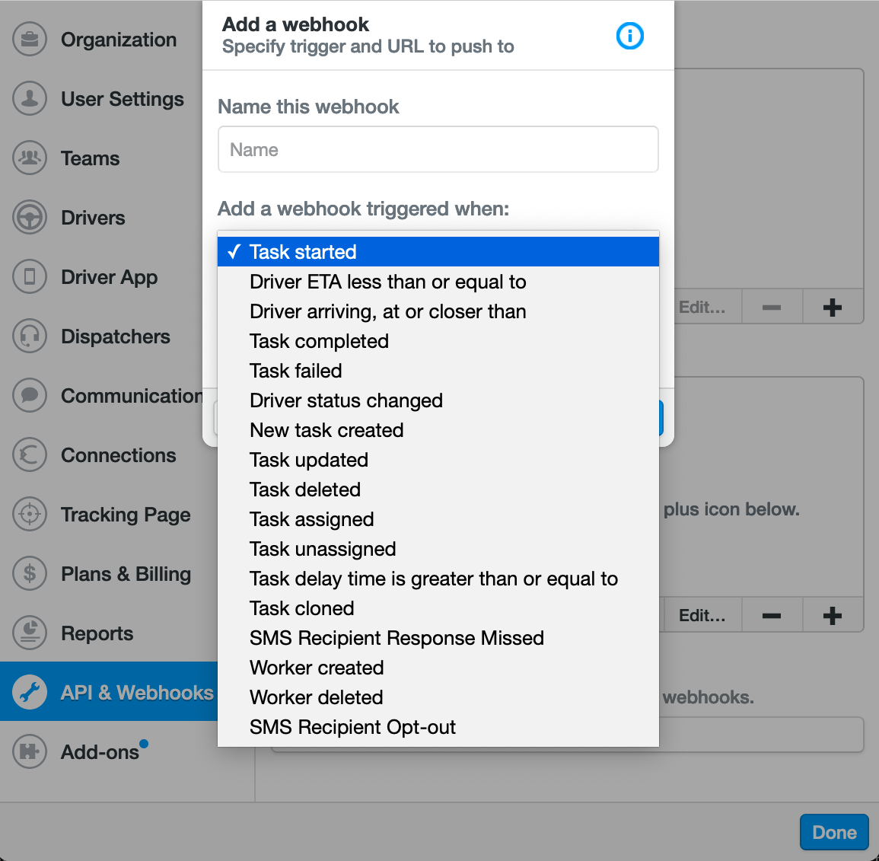Select the Teams group icon
The width and height of the screenshot is (879, 861).
30,158
